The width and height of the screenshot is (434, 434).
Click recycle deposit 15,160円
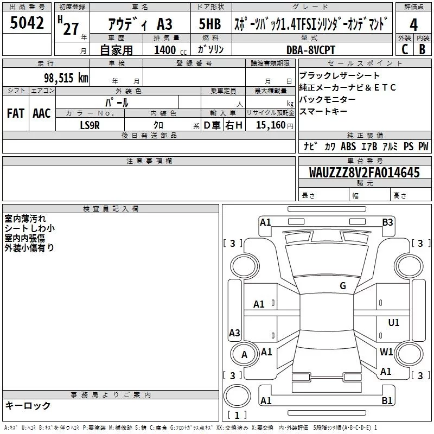275,125
